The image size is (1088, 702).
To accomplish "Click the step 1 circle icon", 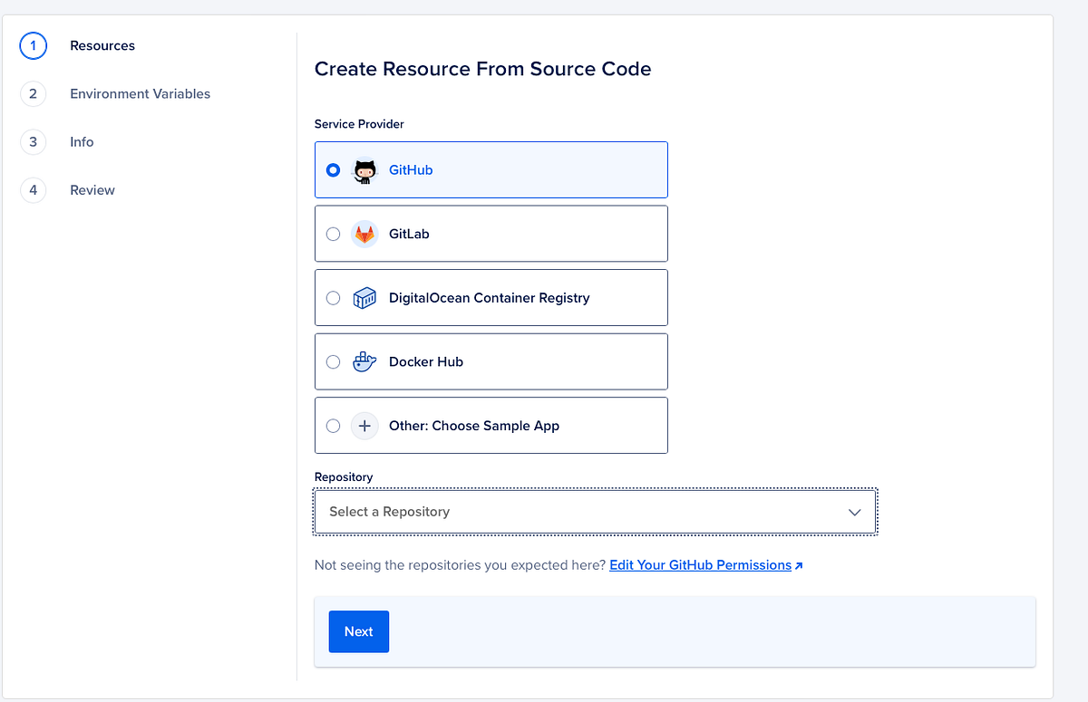I will (x=33, y=45).
